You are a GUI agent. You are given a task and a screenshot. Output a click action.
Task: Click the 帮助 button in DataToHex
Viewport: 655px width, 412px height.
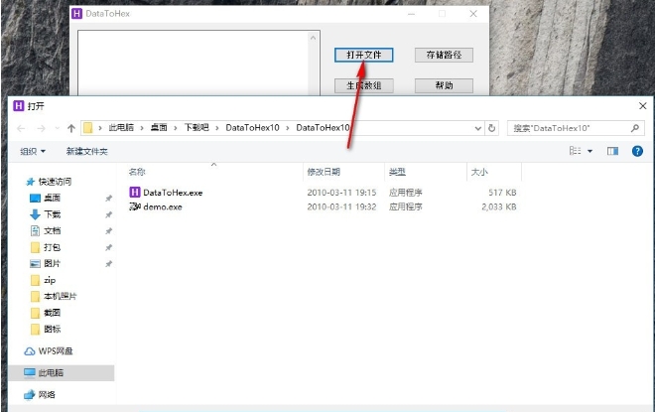[444, 85]
